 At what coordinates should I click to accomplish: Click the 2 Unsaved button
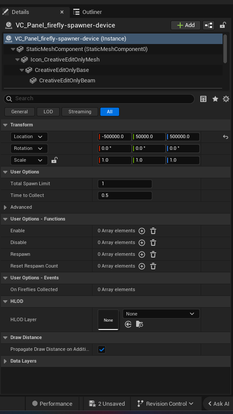coord(107,404)
